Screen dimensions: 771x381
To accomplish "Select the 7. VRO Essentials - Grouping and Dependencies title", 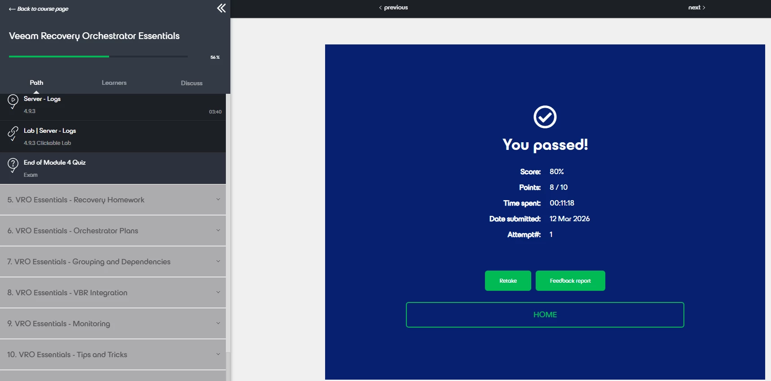I will point(89,262).
